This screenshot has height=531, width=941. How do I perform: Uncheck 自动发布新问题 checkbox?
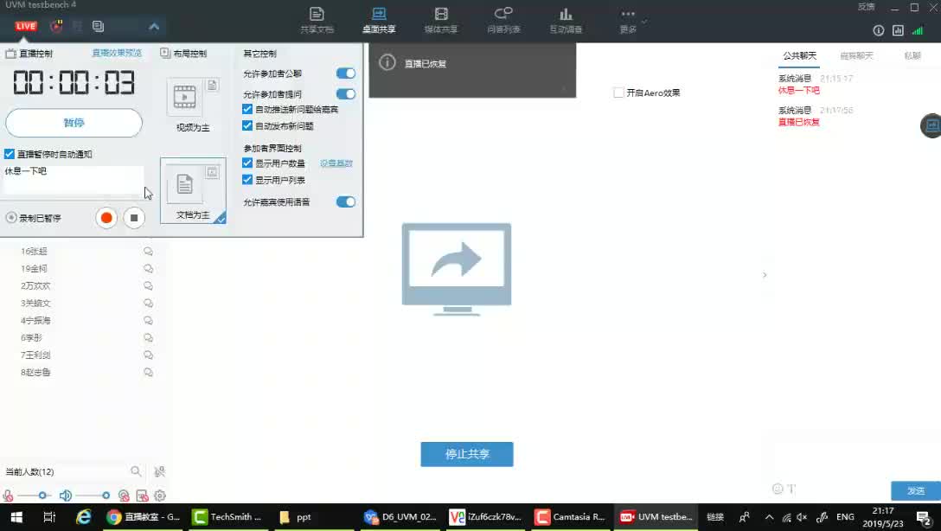point(247,126)
